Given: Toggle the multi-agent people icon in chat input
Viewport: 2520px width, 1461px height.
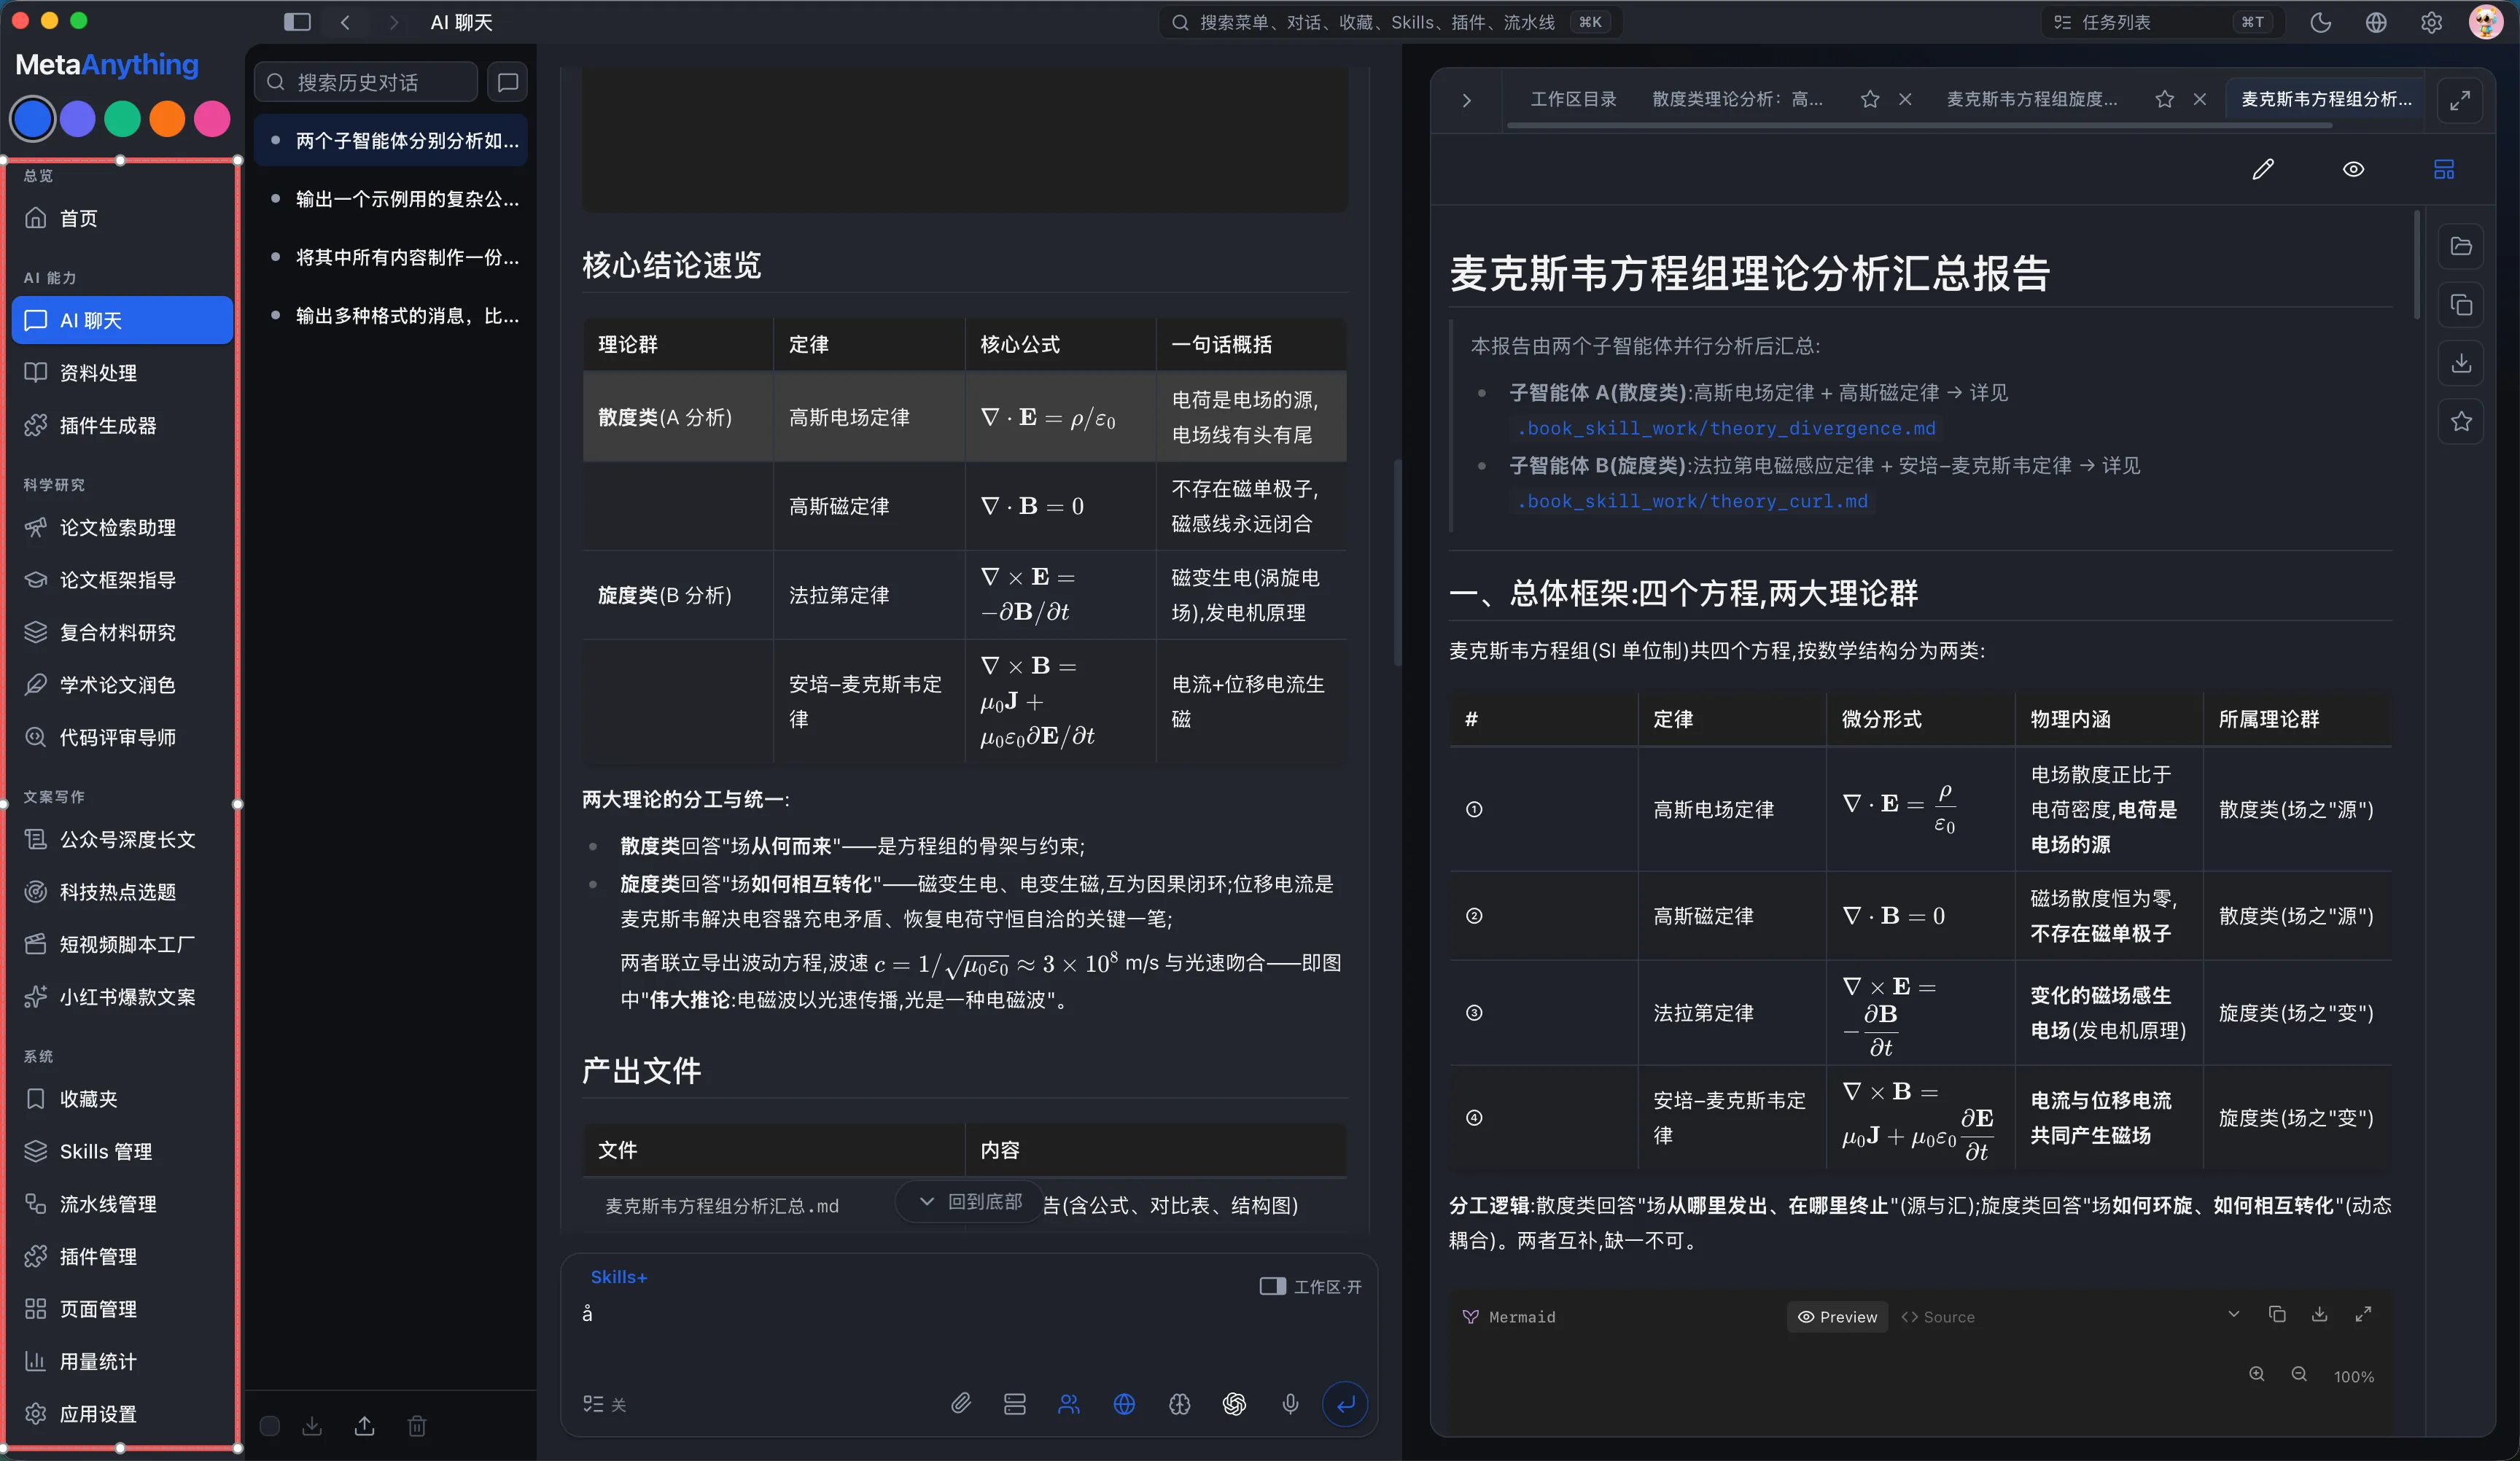Looking at the screenshot, I should pos(1069,1404).
